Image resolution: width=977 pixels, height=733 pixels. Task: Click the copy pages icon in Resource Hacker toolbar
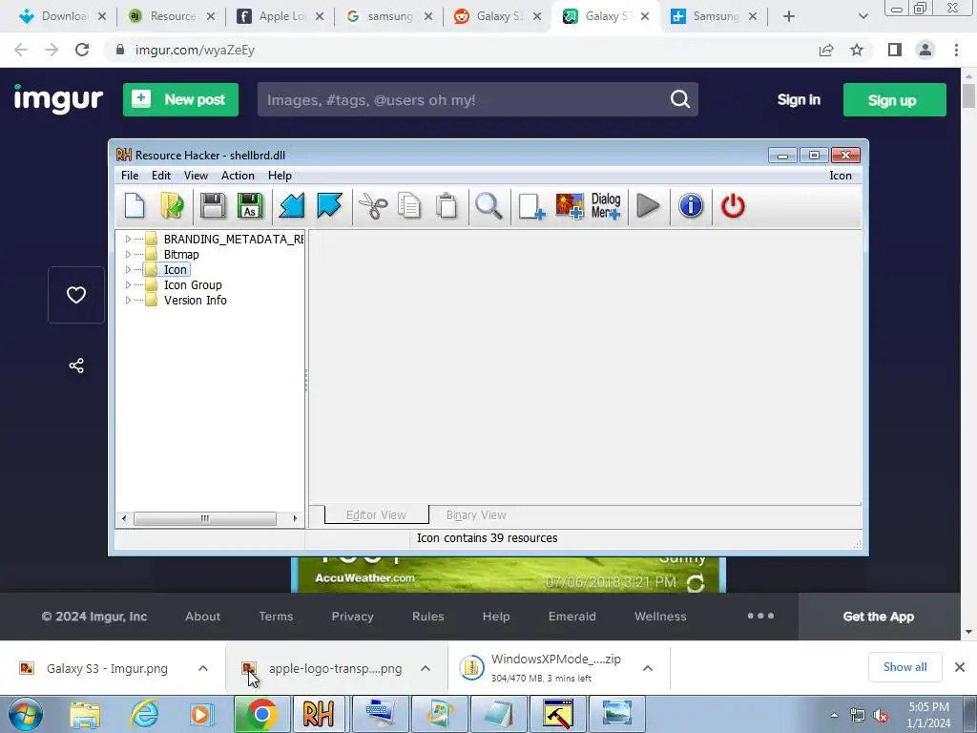[409, 206]
